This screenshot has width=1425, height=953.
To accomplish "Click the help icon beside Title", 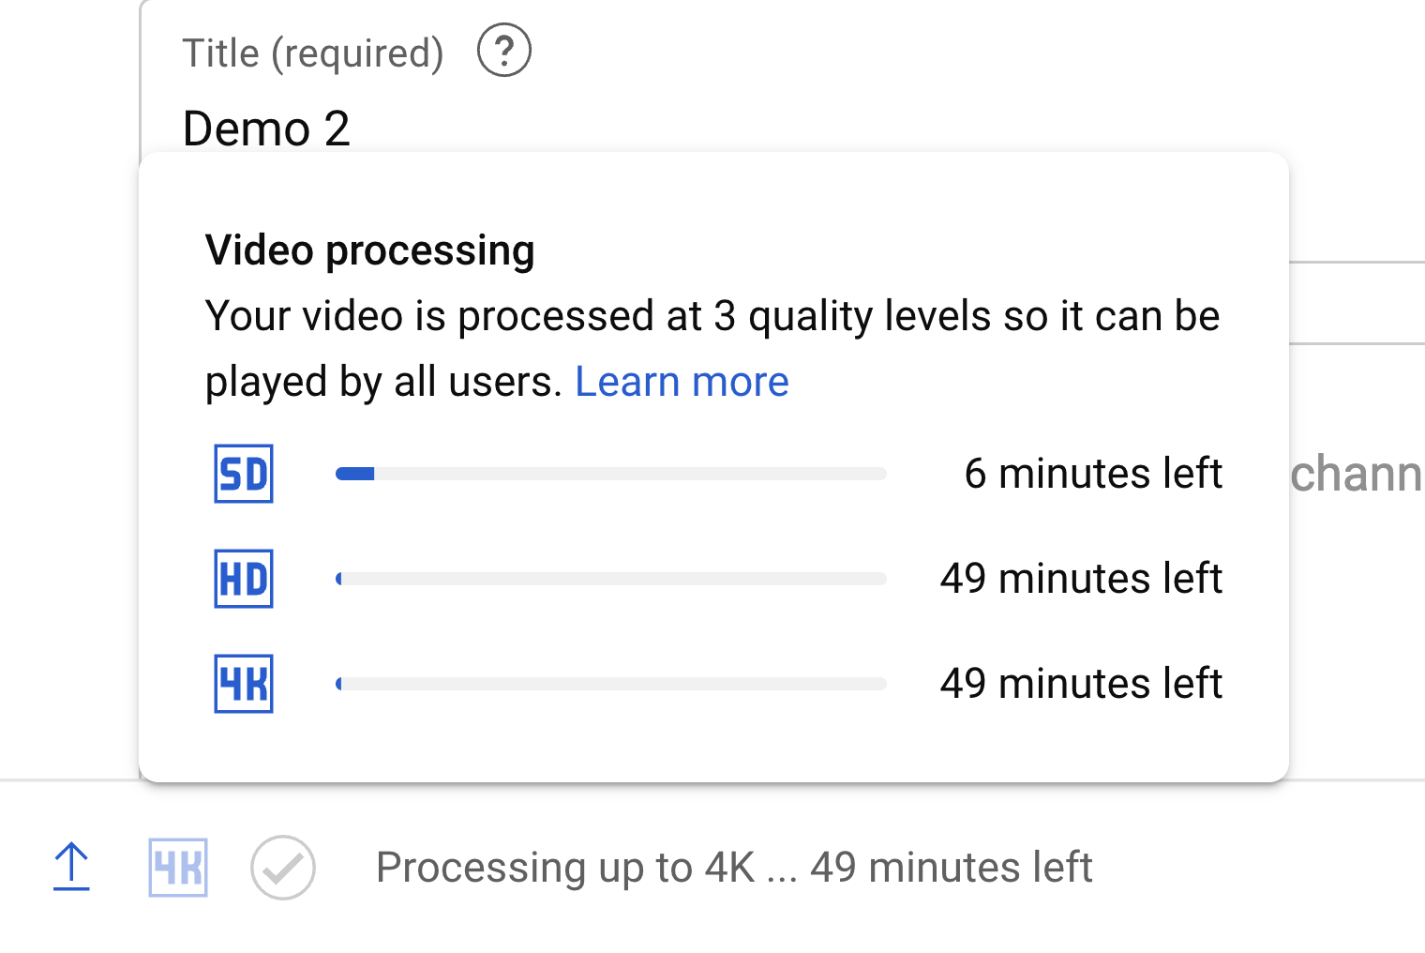I will [x=504, y=51].
